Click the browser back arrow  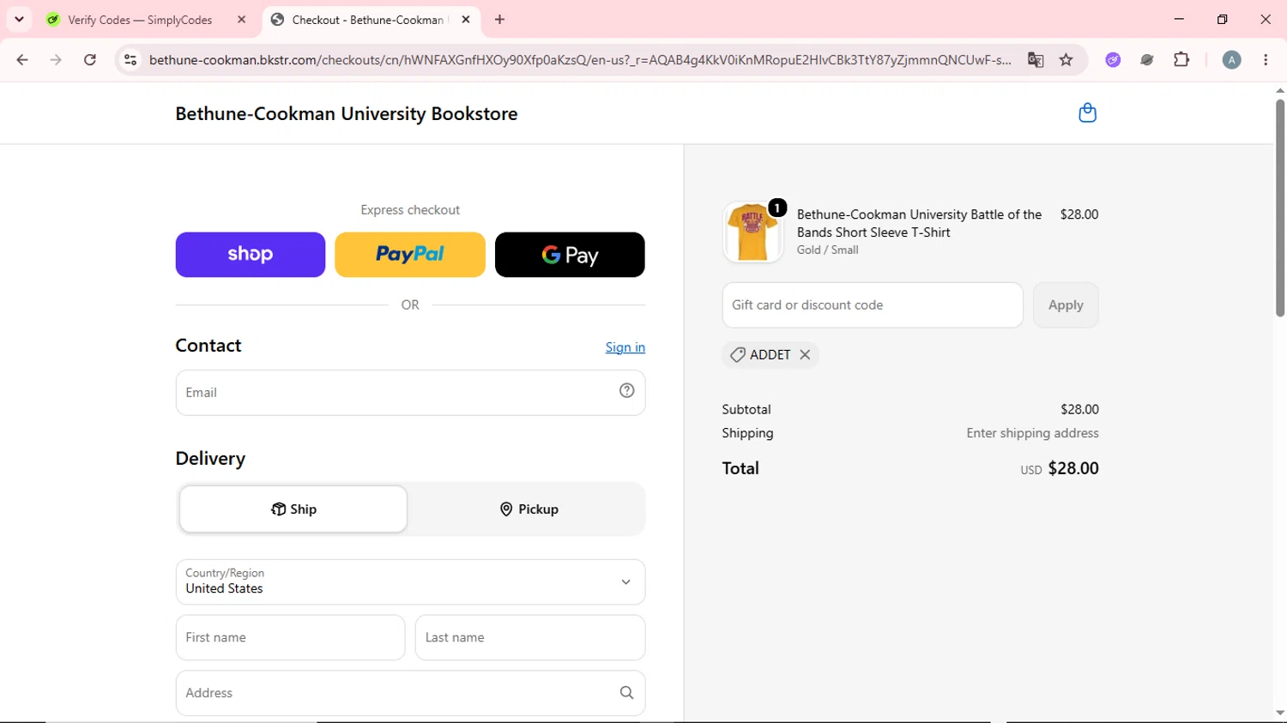tap(22, 60)
